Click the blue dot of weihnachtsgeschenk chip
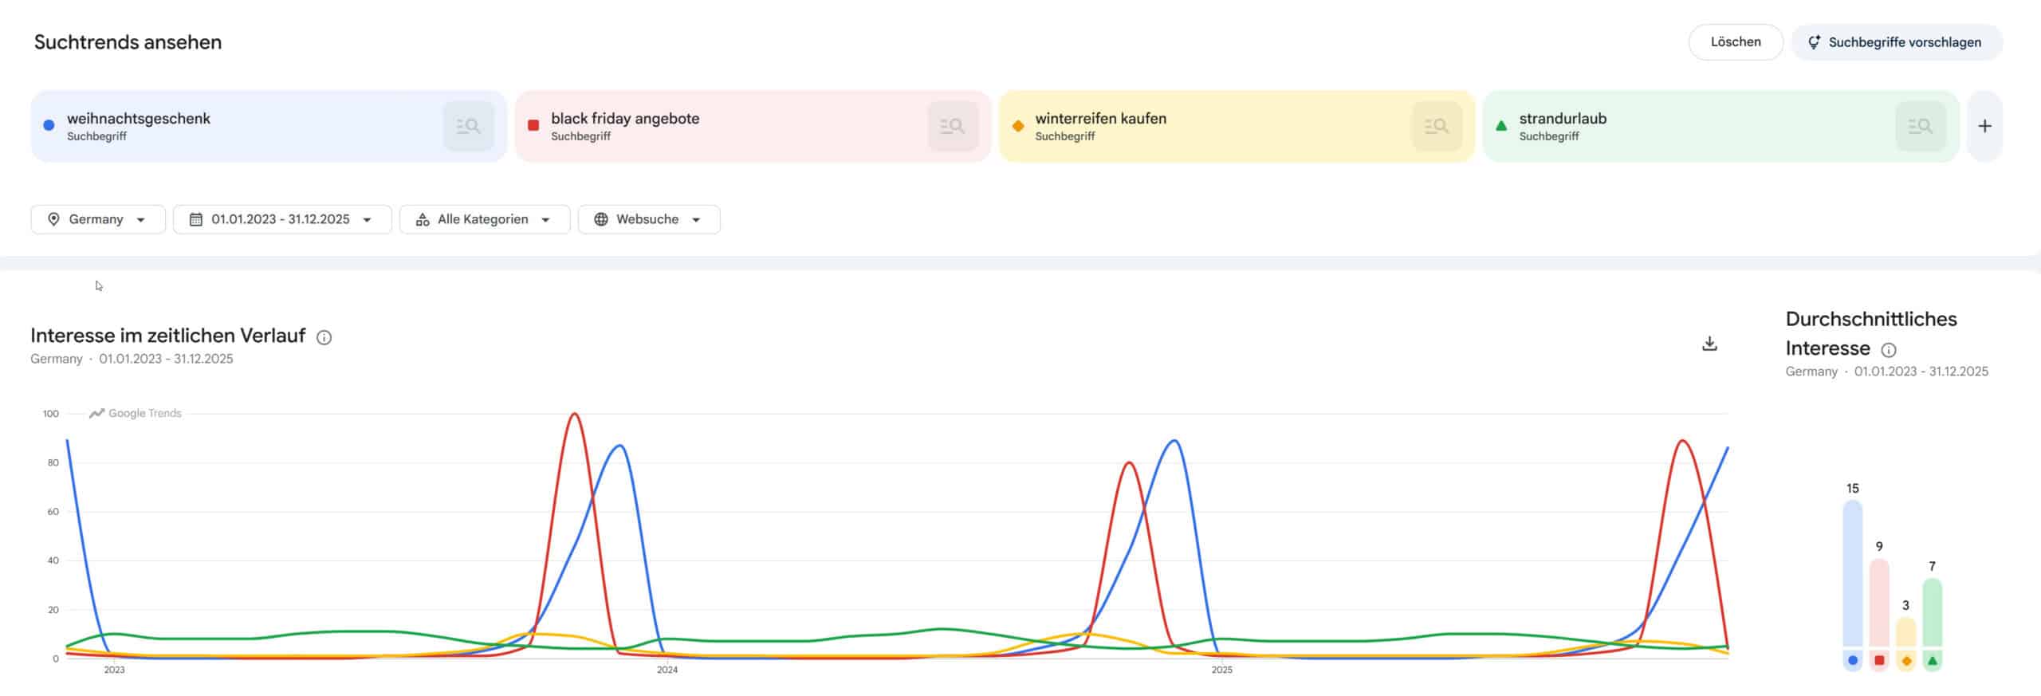Screen dimensions: 2041x696 point(49,125)
